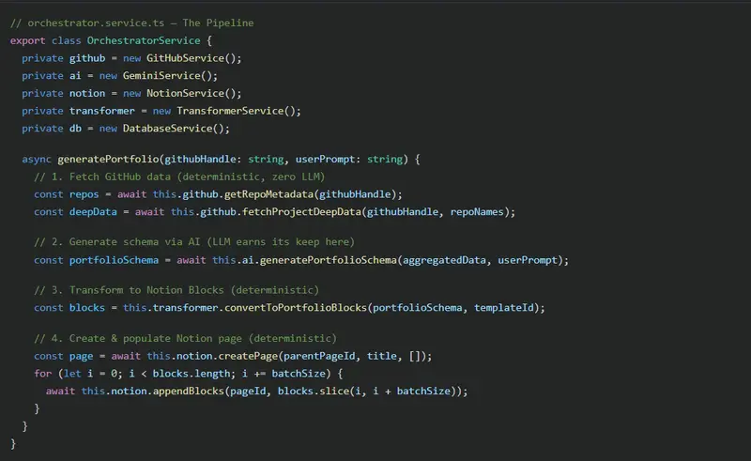Screen dimensions: 751x461
Task: Click the 'blocks' constant declaration
Action: [87, 308]
